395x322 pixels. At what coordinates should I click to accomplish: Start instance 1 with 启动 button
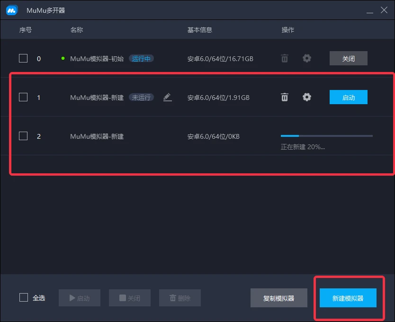pyautogui.click(x=348, y=97)
